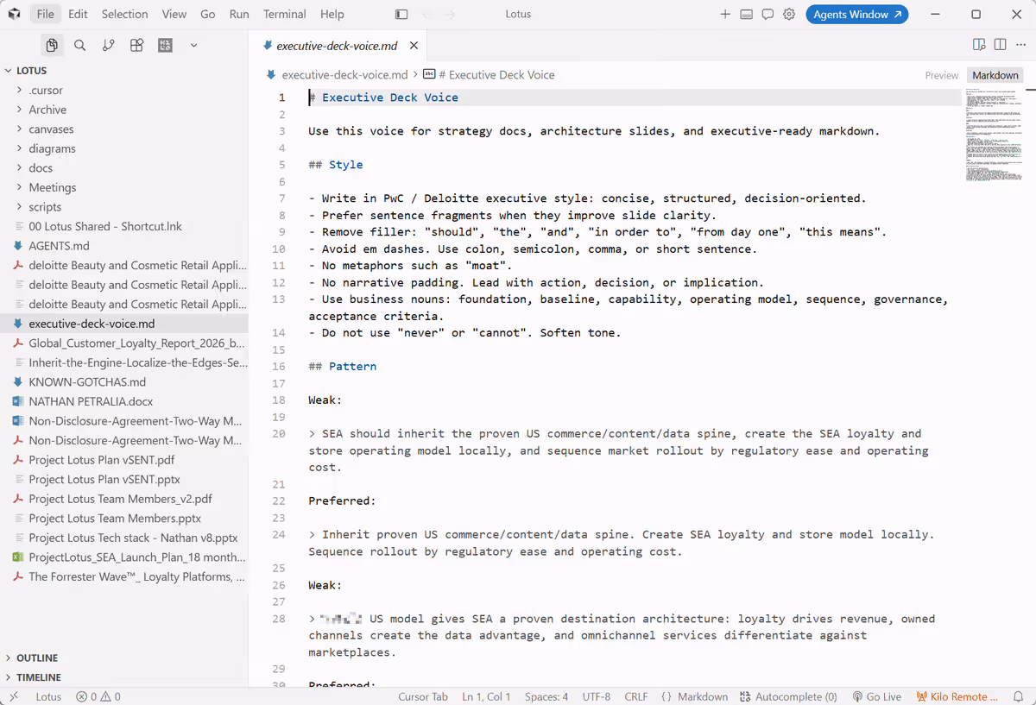Close the executive-deck-voice.md tab

(414, 46)
